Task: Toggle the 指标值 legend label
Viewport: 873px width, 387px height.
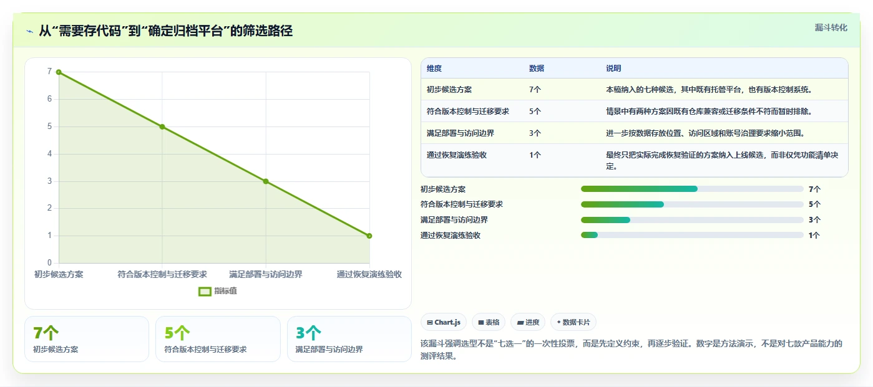Action: pos(226,291)
